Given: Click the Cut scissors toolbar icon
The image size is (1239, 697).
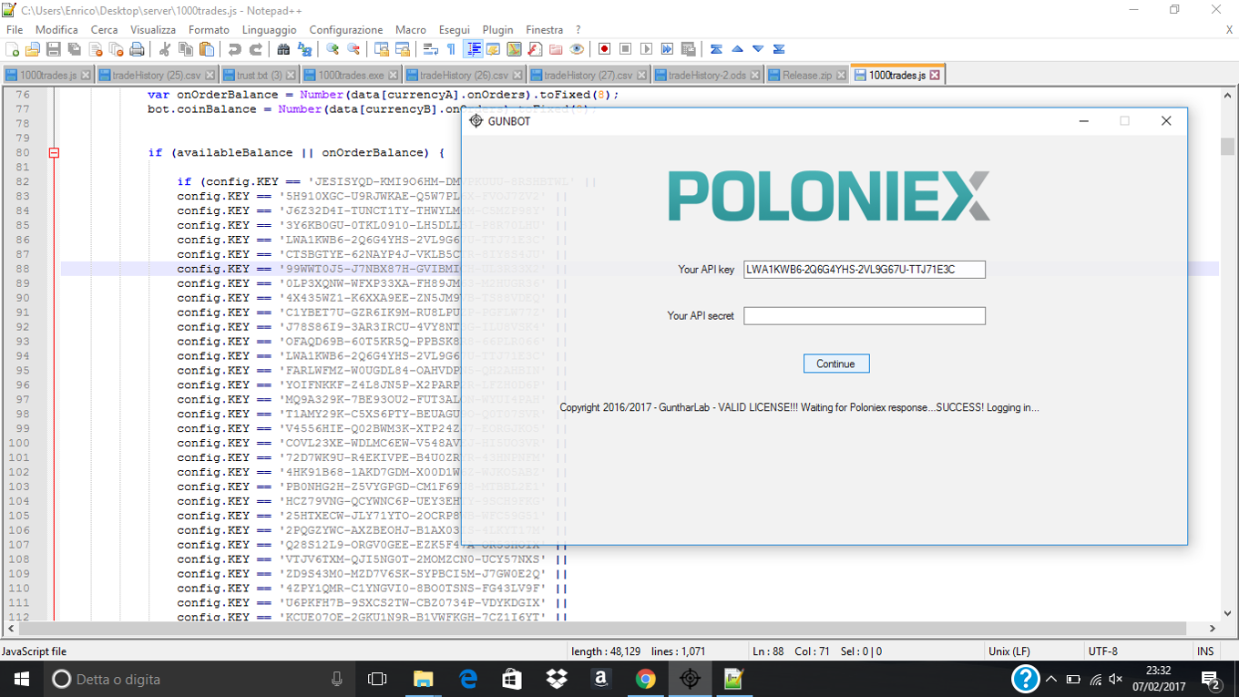Looking at the screenshot, I should click(165, 49).
